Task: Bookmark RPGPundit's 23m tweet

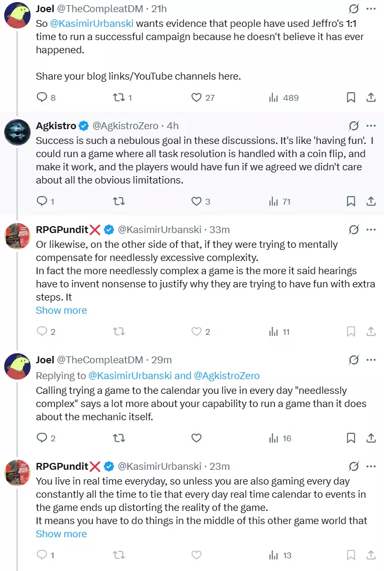Action: [x=351, y=555]
